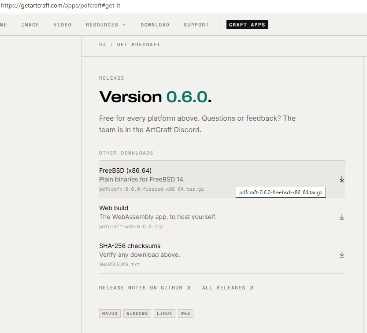Image resolution: width=367 pixels, height=333 pixels.
Task: Click the Web build download arrow
Action: click(342, 217)
